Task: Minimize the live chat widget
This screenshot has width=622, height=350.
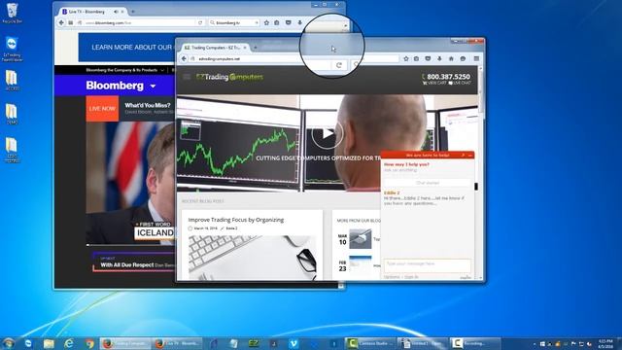Action: pos(470,156)
